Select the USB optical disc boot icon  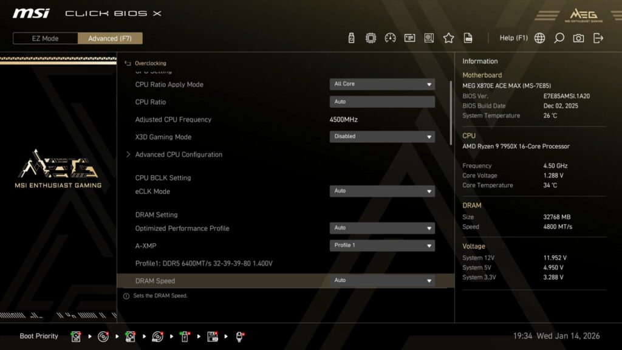click(x=157, y=337)
